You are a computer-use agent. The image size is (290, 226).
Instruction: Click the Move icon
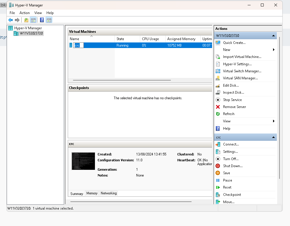click(218, 202)
